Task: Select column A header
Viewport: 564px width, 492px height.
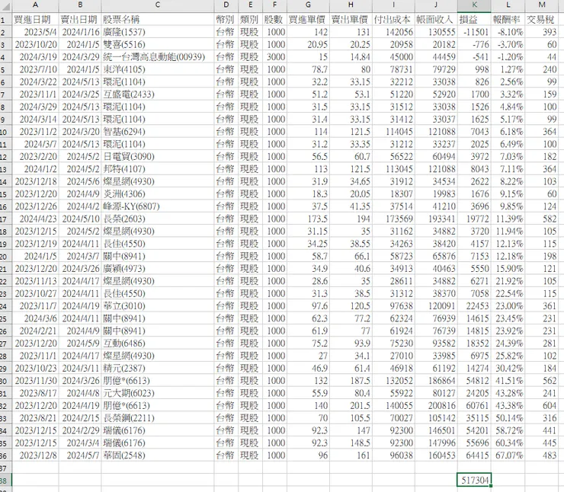Action: 35,5
